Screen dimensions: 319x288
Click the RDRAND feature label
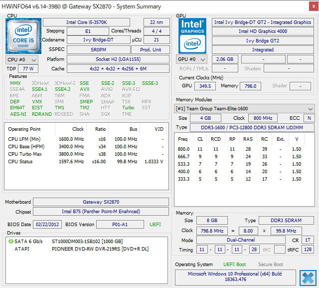(42, 114)
